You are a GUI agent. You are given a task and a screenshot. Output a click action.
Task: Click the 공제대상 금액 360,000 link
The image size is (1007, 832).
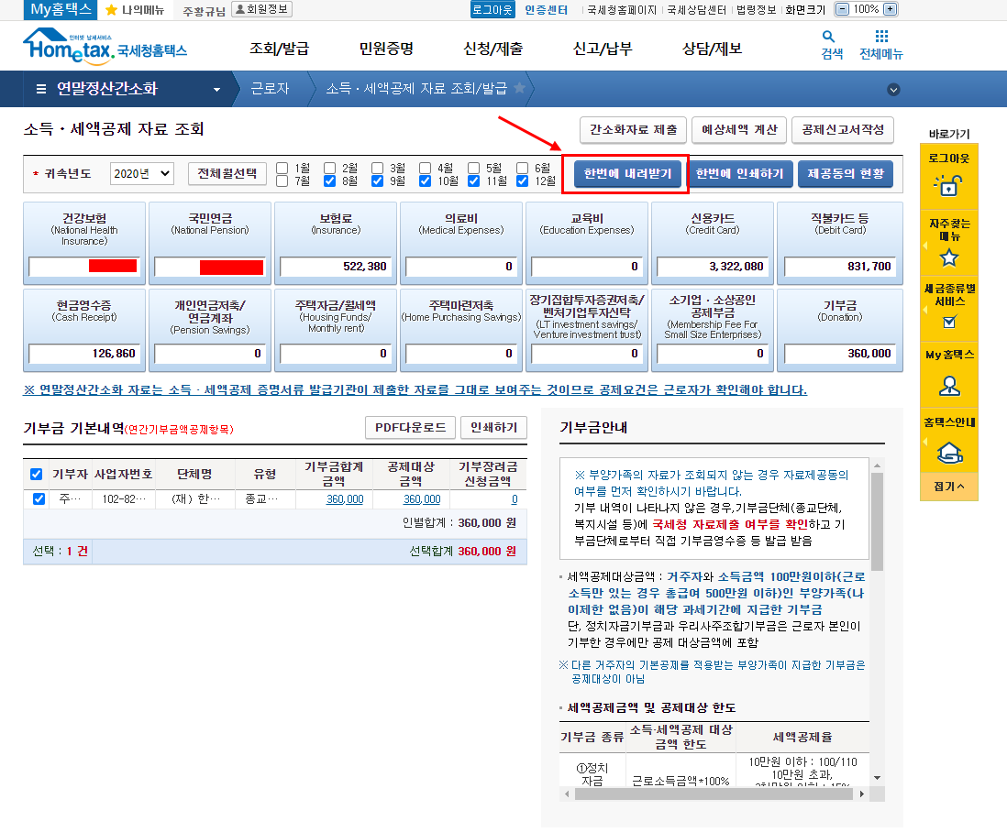pos(422,499)
